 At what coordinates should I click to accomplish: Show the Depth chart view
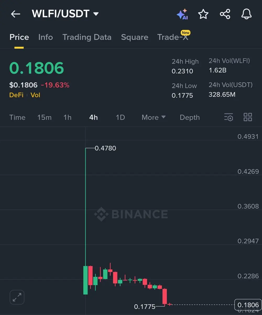190,117
